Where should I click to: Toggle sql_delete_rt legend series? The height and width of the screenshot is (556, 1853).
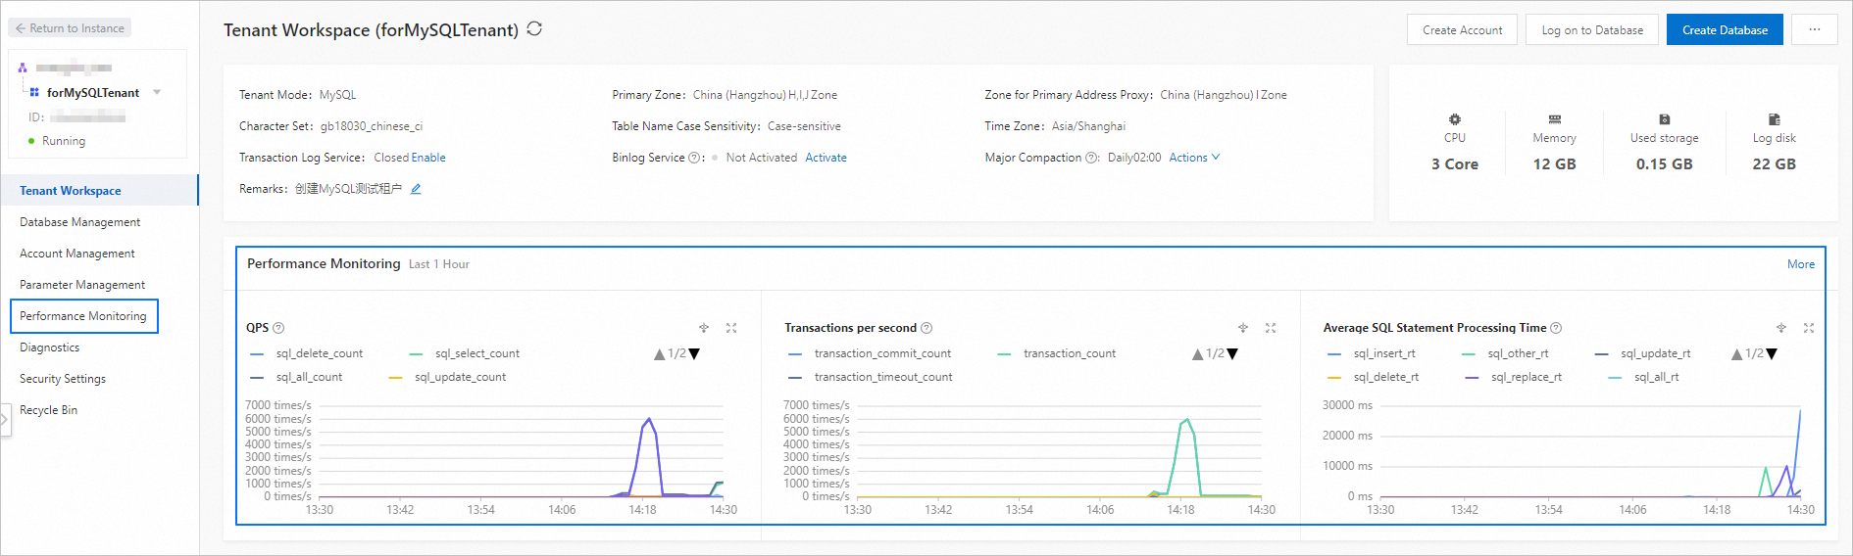(x=1374, y=377)
